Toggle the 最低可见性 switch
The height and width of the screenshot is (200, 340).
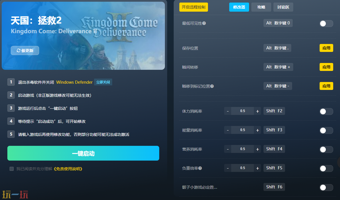coord(326,24)
